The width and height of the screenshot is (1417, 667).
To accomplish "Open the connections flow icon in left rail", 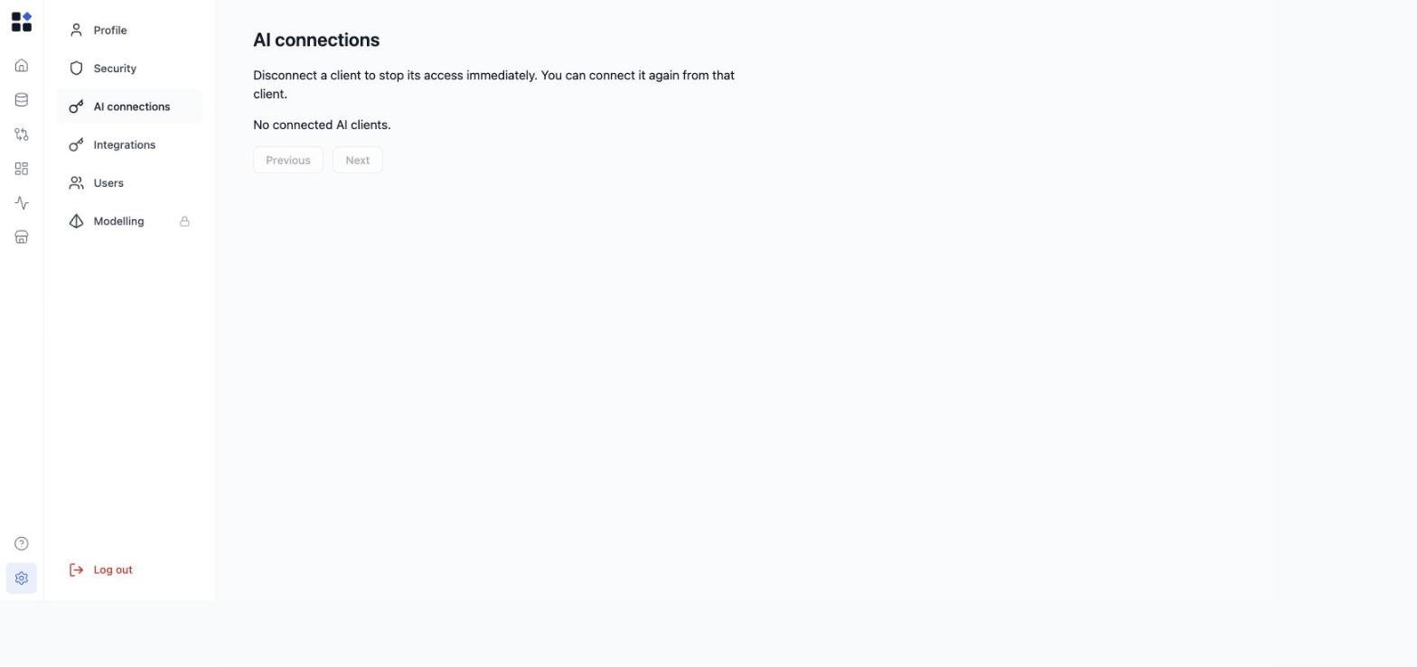I will [x=22, y=134].
